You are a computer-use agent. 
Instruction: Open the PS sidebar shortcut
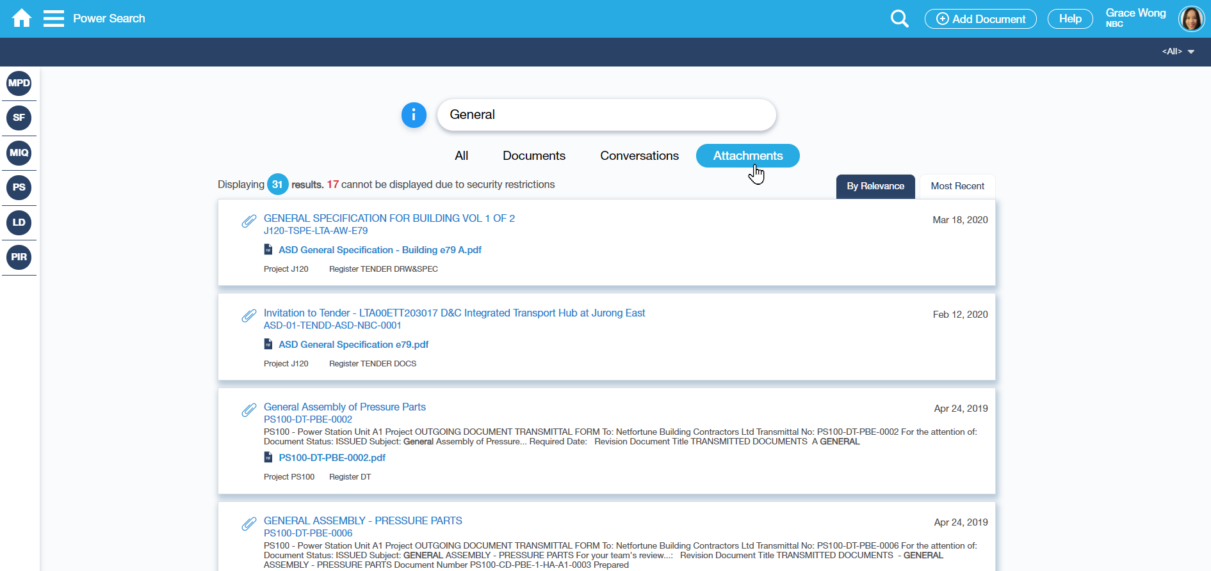[19, 187]
